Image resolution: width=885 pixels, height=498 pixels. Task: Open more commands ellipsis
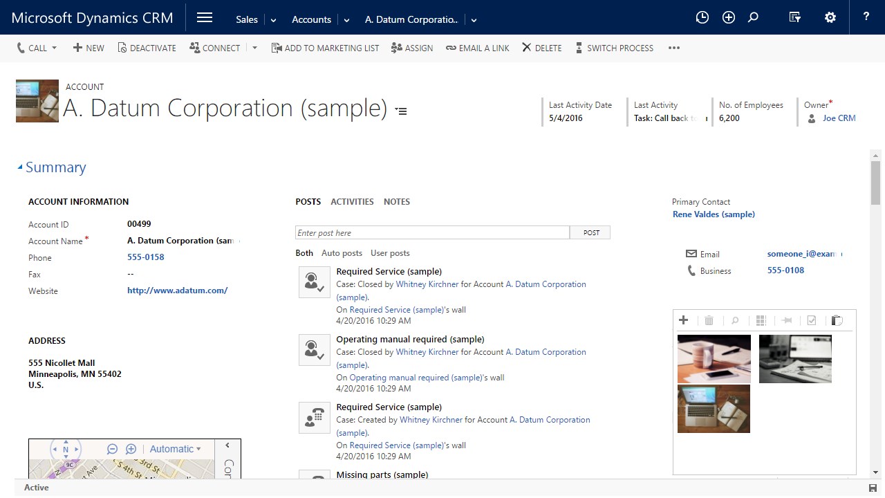[674, 48]
